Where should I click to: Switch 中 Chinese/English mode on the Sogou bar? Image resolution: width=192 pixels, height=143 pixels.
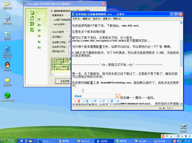167,136
